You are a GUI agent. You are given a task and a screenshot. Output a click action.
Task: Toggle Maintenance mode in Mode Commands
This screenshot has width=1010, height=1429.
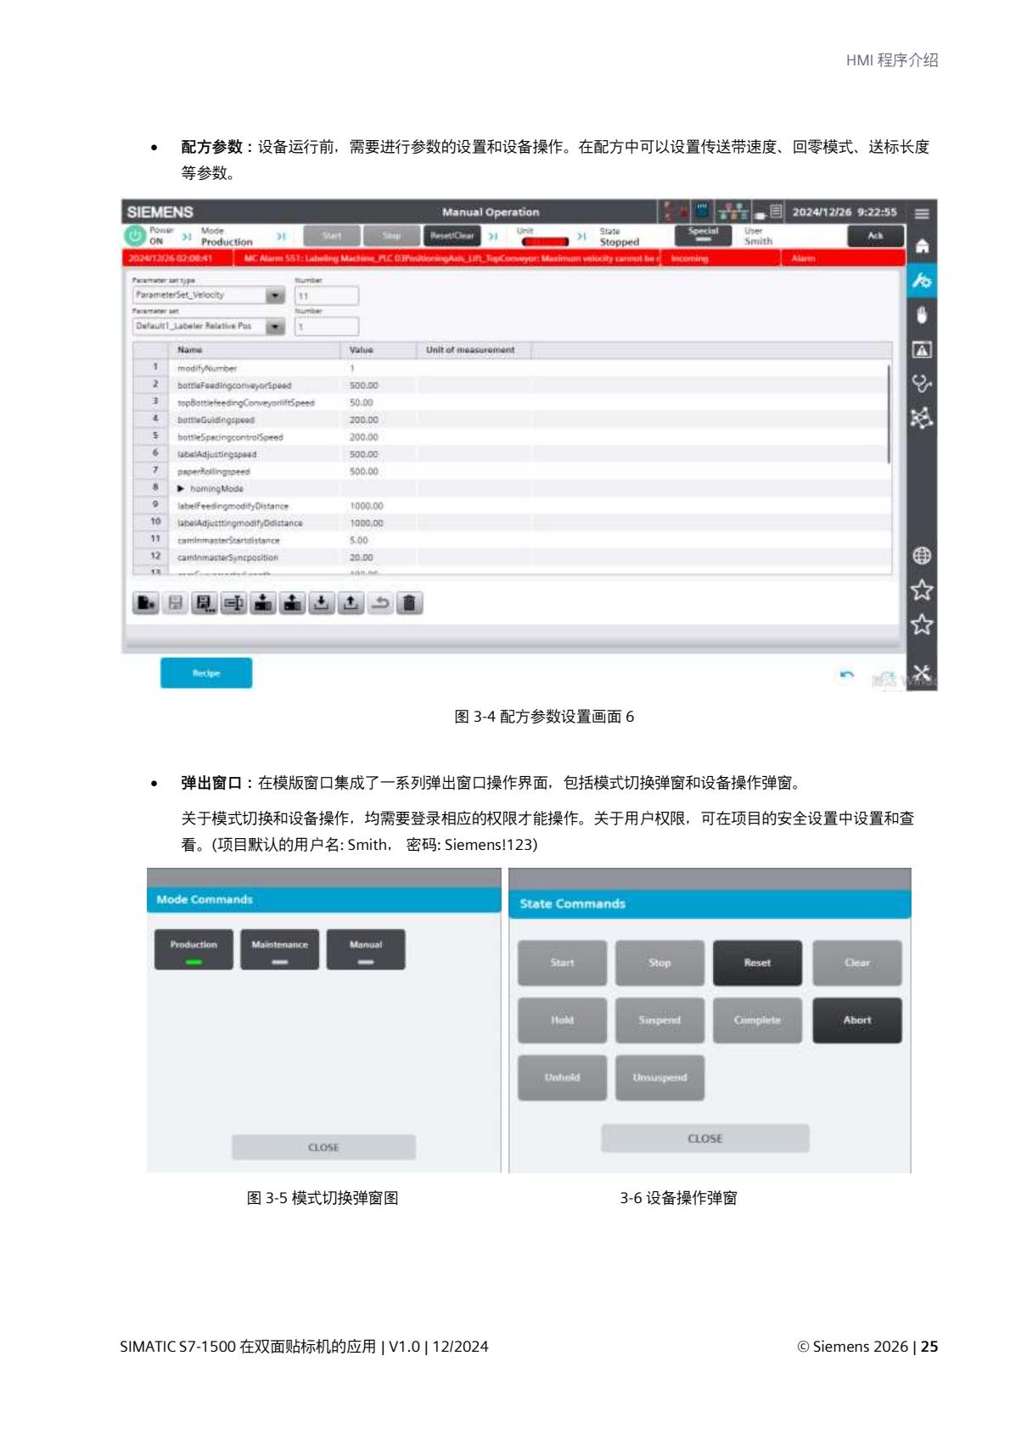pos(280,949)
